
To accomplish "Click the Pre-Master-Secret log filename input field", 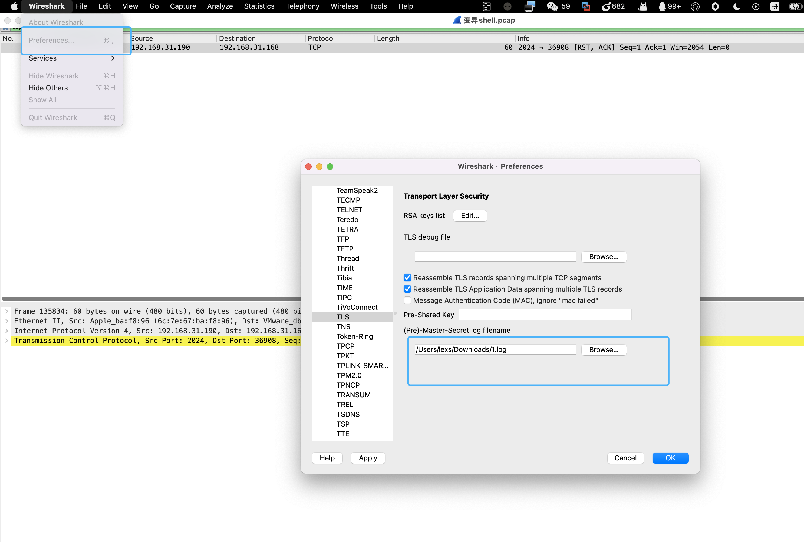I will pyautogui.click(x=496, y=349).
